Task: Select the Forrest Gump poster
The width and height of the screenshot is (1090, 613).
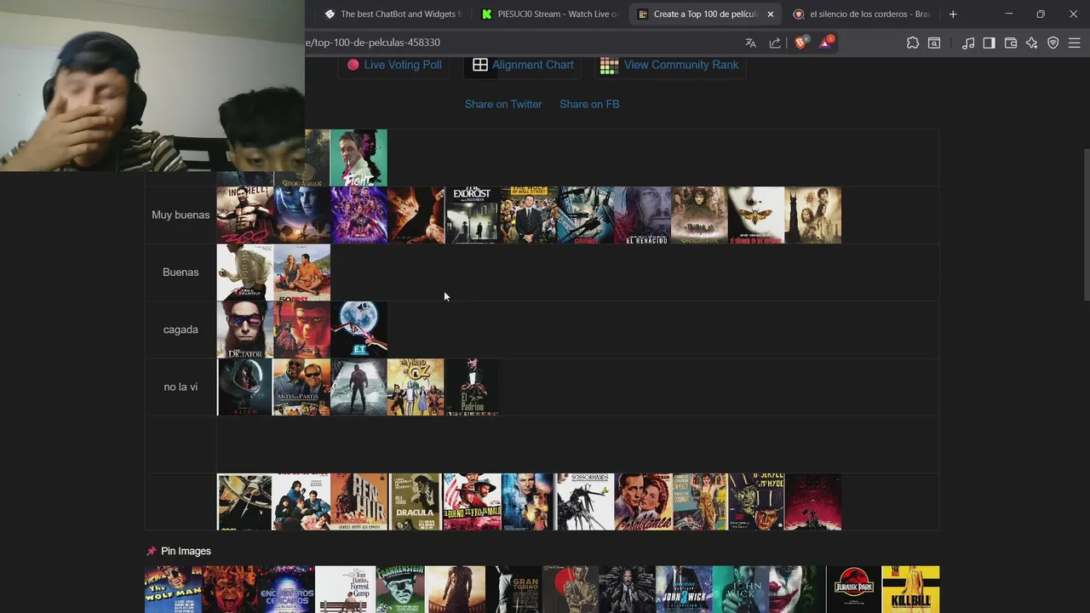Action: 345,589
